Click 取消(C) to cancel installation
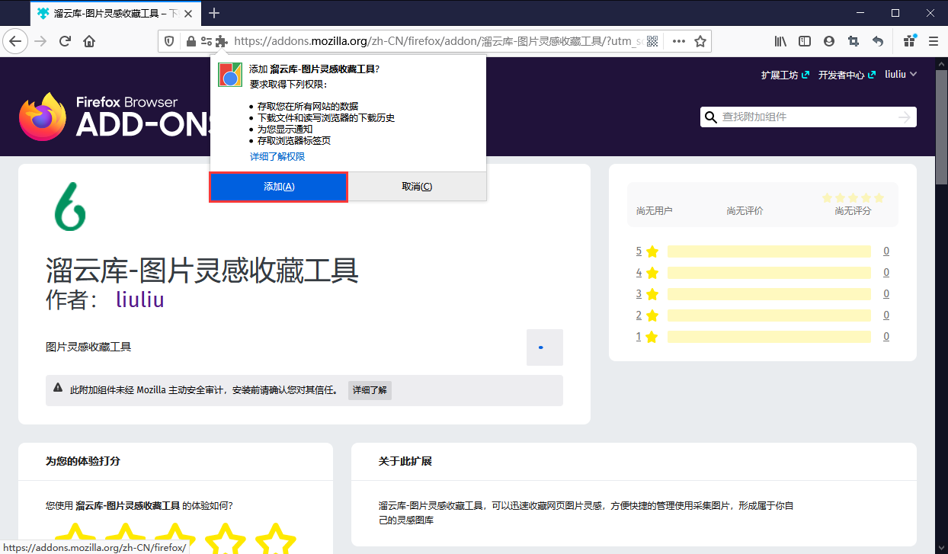 click(x=417, y=187)
